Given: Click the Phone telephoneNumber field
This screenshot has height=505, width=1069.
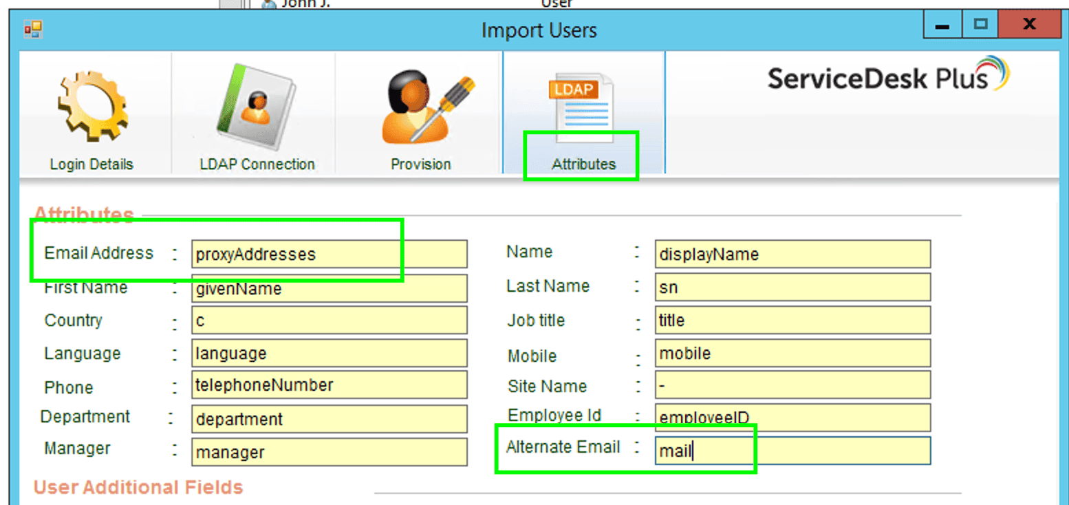Looking at the screenshot, I should (329, 385).
